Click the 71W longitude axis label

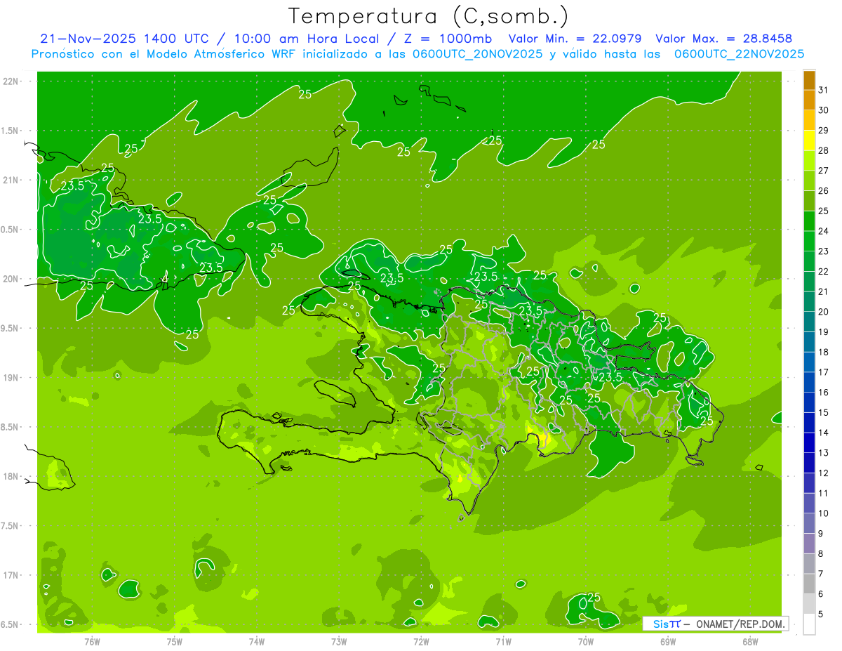point(503,642)
